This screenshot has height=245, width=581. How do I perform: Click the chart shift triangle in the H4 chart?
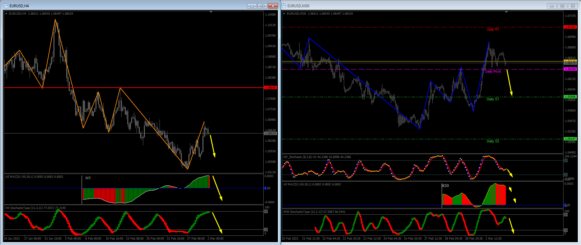[x=211, y=12]
